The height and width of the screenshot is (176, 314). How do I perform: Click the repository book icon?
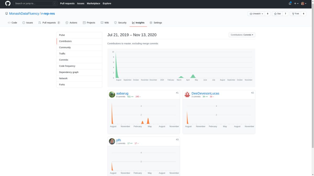coord(7,14)
